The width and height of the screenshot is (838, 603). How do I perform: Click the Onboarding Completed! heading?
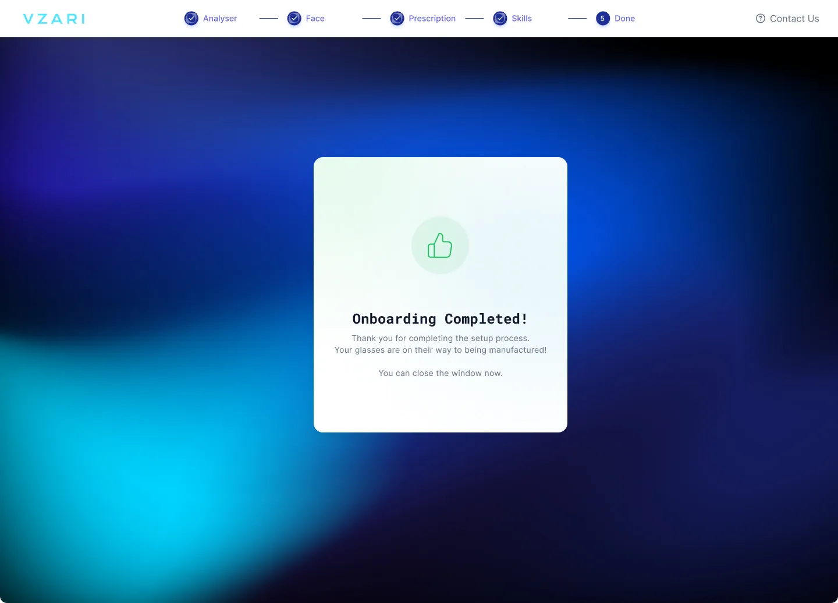pyautogui.click(x=441, y=319)
